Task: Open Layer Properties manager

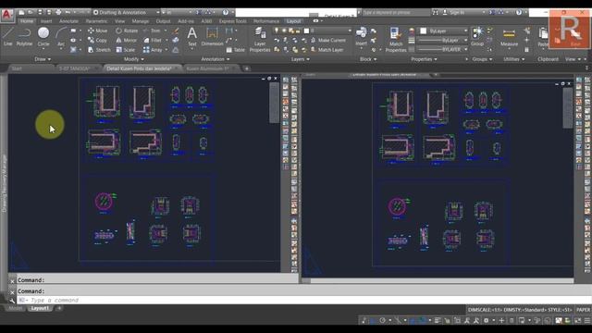Action: (x=260, y=39)
